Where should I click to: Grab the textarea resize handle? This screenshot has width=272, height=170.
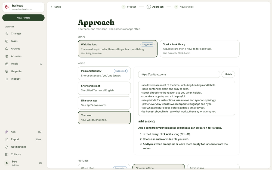pos(234,115)
